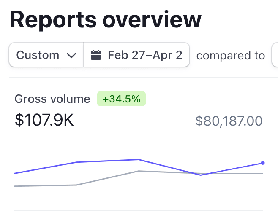Screen dimensions: 278x215
Task: Click the left start of purple line
Action: pos(16,173)
